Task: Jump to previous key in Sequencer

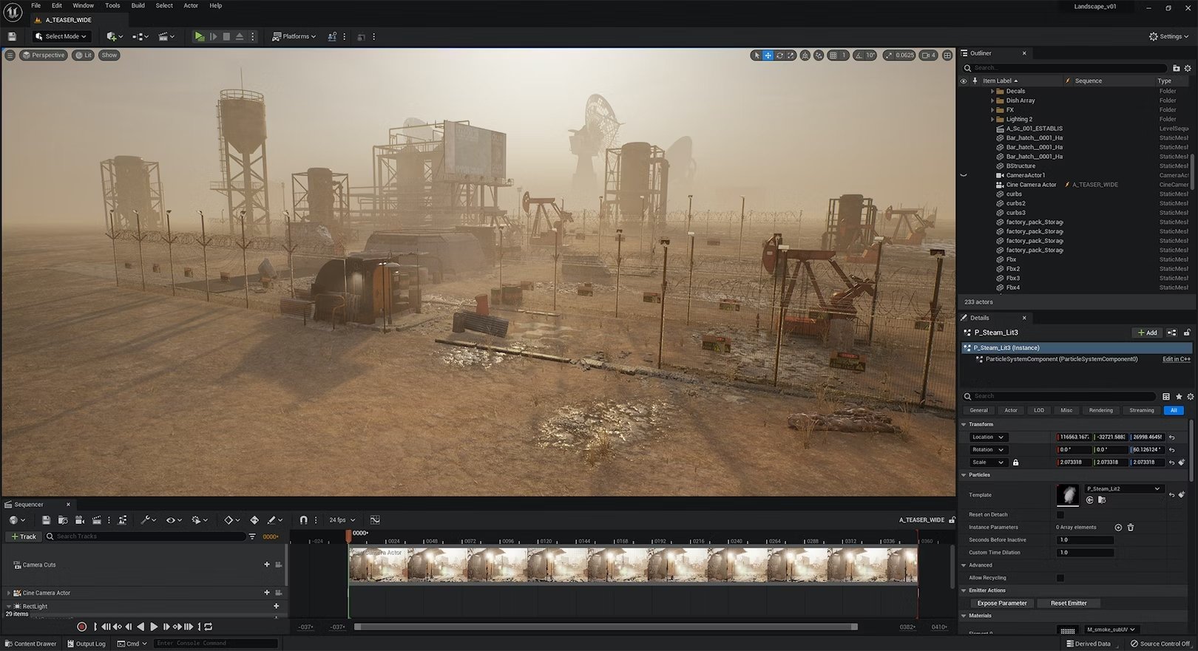Action: [x=117, y=627]
